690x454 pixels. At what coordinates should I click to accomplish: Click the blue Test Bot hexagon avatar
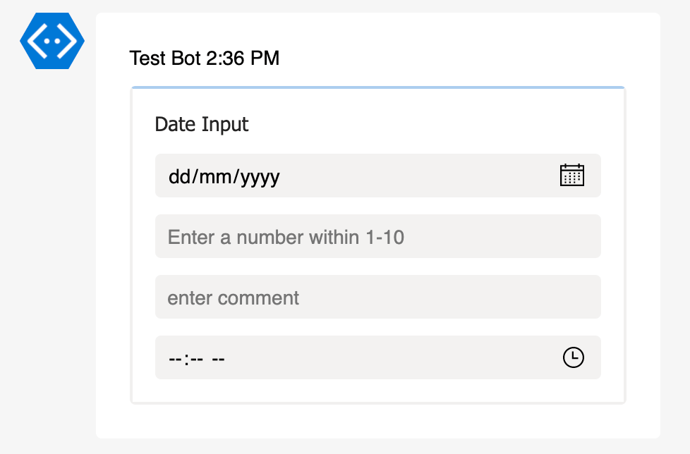(x=52, y=41)
